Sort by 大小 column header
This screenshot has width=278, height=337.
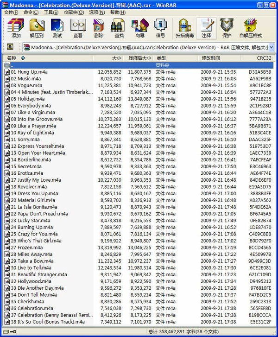pyautogui.click(x=108, y=58)
